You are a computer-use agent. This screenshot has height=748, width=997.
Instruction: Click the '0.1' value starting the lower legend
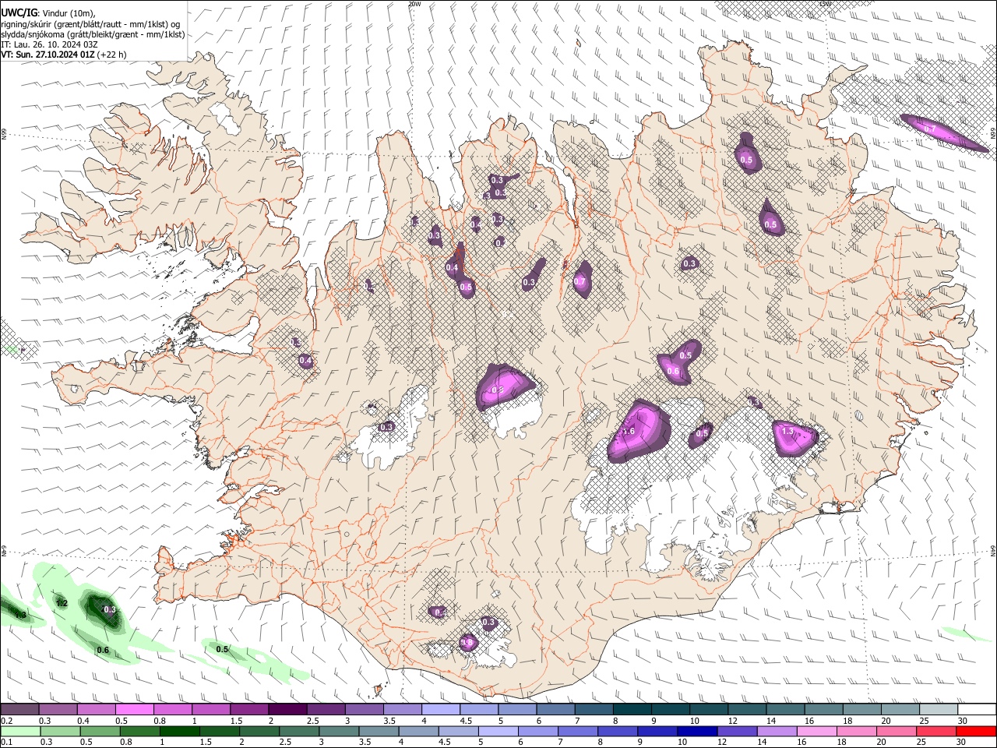tap(6, 742)
